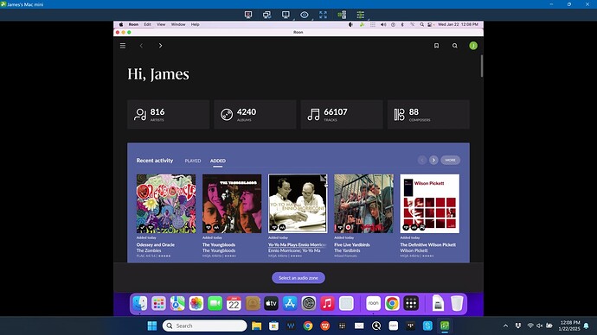
Task: Open the 66107 Tracks tile
Action: pyautogui.click(x=342, y=114)
